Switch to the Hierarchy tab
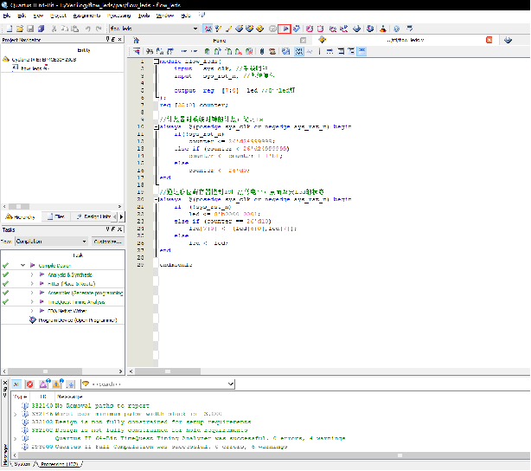This screenshot has height=471, width=531. [x=21, y=217]
